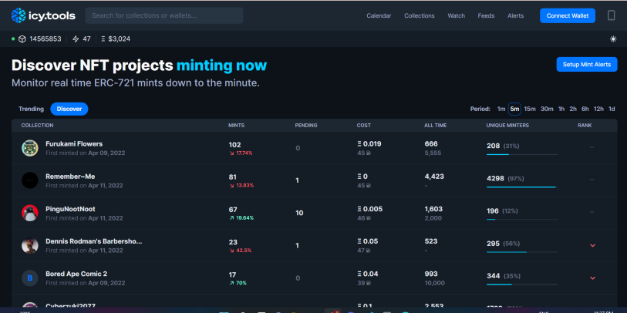Click Remember~Me unique minters progress bar

click(522, 187)
